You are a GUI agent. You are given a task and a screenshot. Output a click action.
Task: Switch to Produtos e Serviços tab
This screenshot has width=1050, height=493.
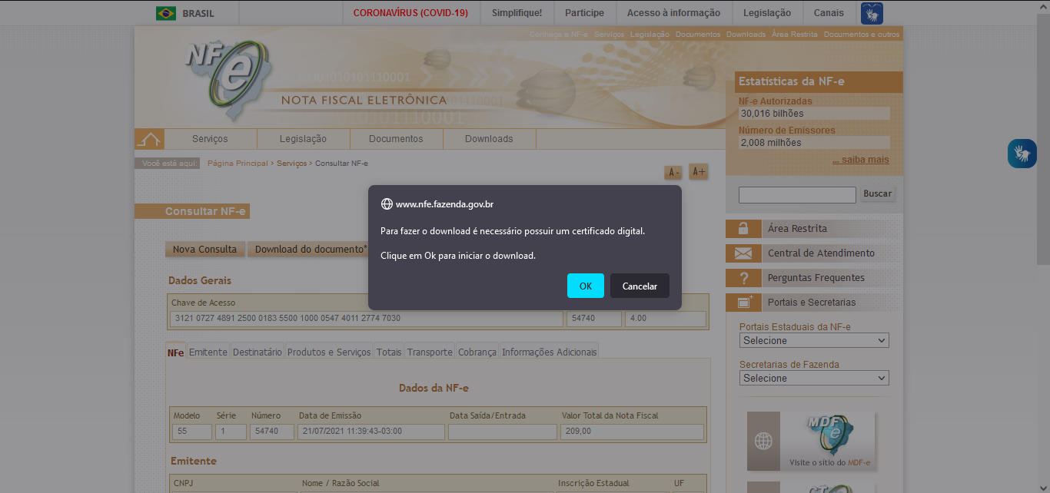tap(329, 352)
